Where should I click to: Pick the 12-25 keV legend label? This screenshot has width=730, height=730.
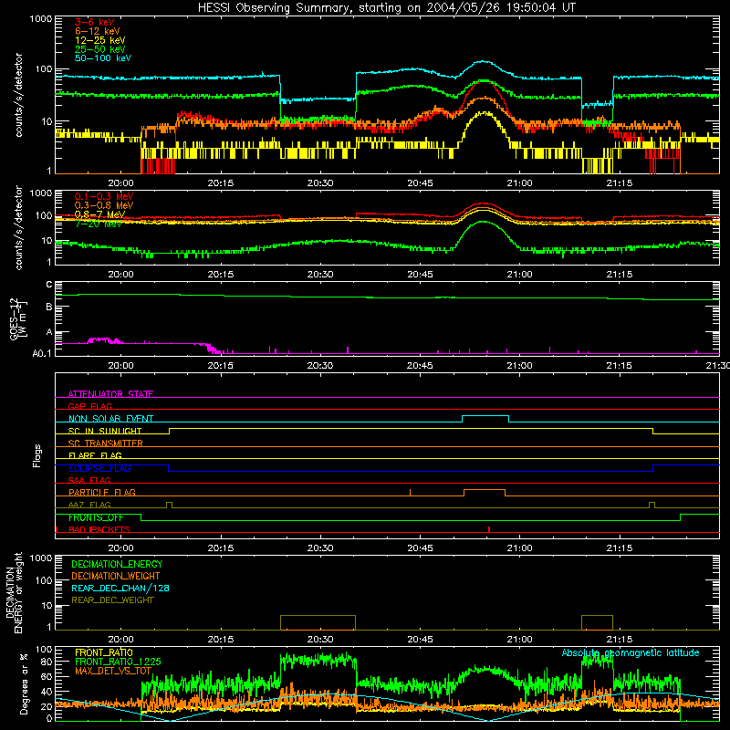100,40
